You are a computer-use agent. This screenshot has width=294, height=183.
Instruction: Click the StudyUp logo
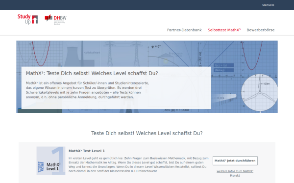point(27,19)
